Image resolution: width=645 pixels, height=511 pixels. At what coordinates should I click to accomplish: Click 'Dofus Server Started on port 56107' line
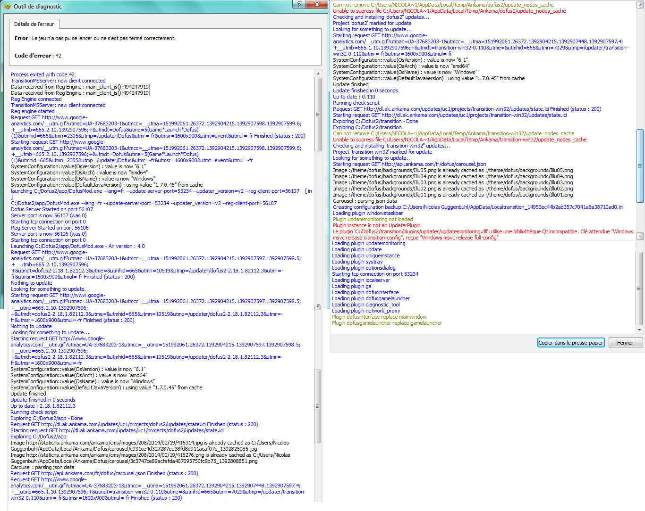pos(52,209)
